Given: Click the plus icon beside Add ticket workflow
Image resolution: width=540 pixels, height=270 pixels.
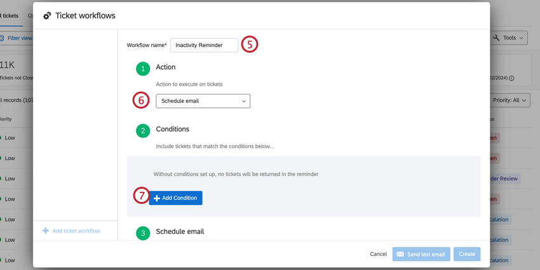Looking at the screenshot, I should 46,231.
